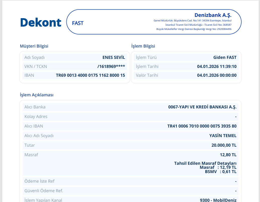Select the BSMV : 0,61 TL detail
Viewport: 260px width, 202px height.
[221, 172]
